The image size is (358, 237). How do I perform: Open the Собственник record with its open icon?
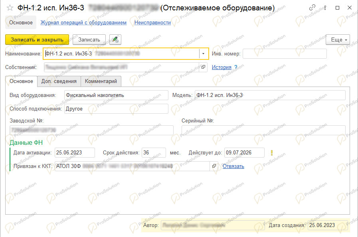(x=203, y=67)
